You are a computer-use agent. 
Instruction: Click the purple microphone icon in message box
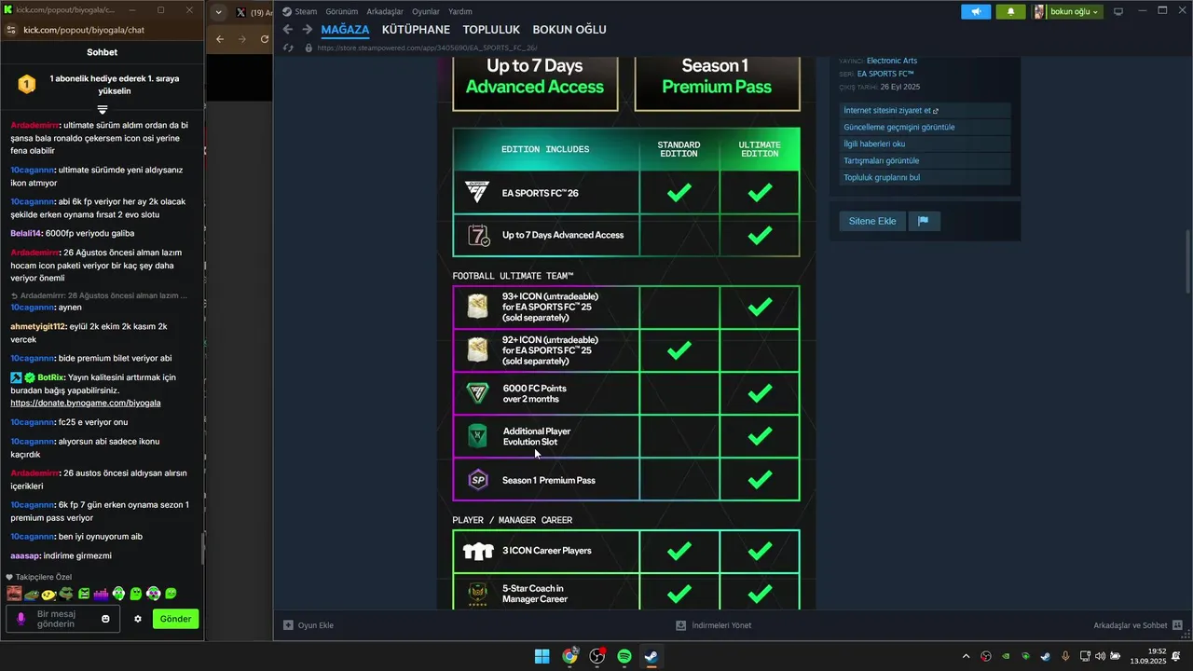(21, 619)
